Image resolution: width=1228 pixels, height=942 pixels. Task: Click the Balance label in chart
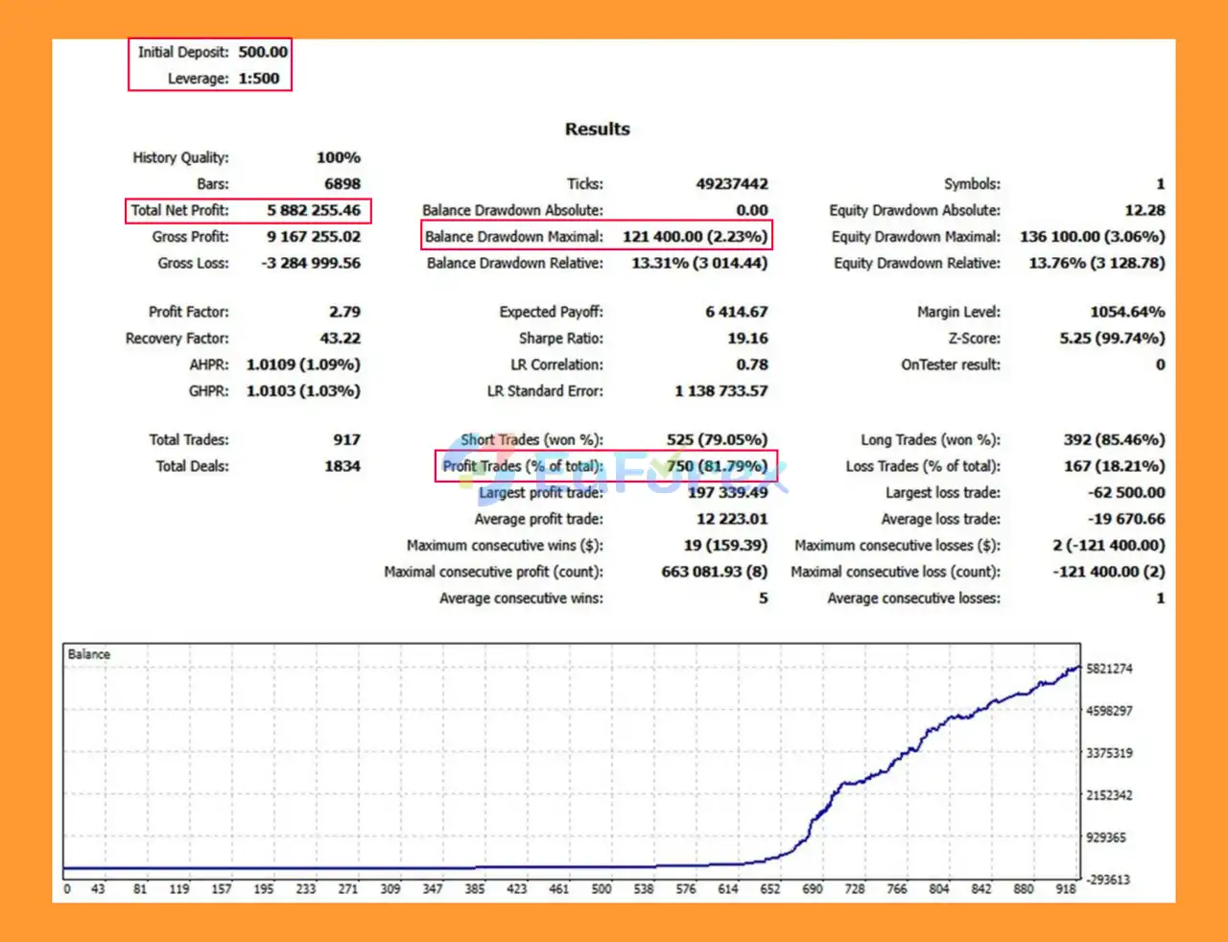pos(89,654)
